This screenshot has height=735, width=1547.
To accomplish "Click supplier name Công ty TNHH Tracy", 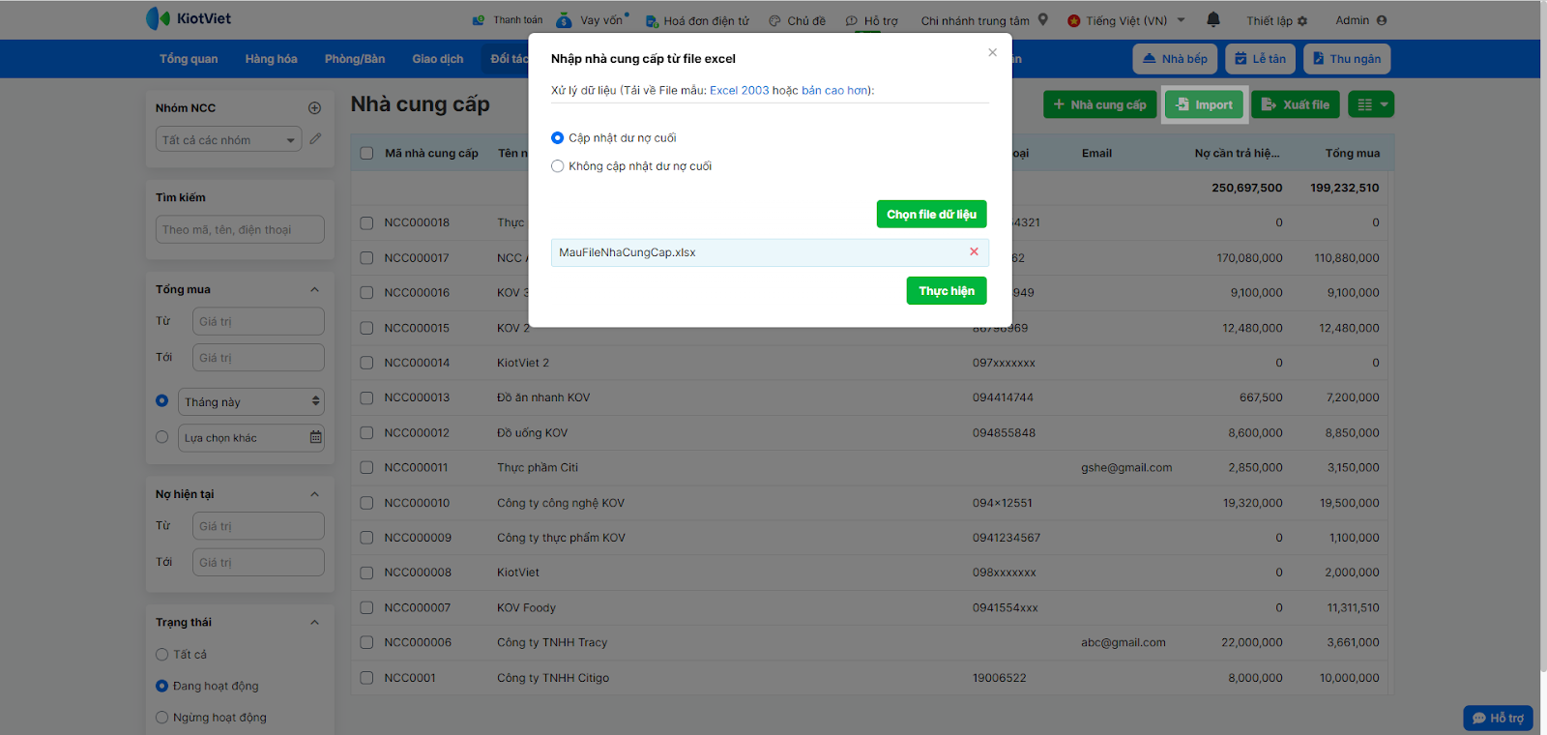I will coord(552,642).
